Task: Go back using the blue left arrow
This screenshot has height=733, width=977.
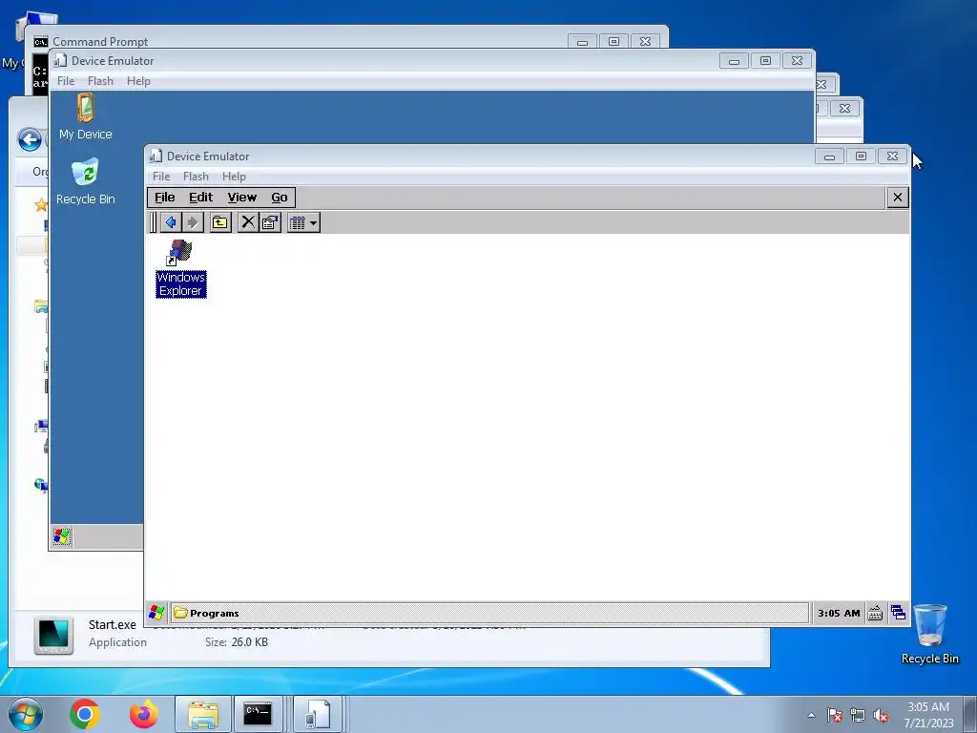Action: [171, 222]
